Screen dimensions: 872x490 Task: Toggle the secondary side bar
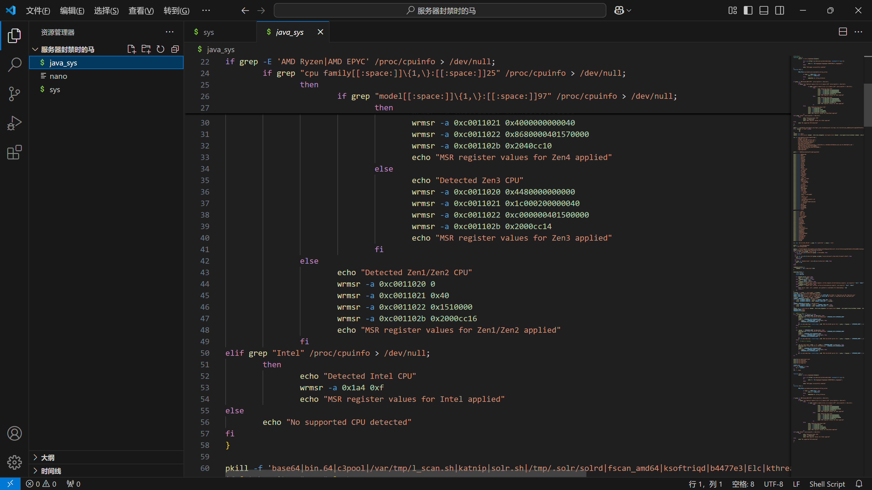pos(780,11)
